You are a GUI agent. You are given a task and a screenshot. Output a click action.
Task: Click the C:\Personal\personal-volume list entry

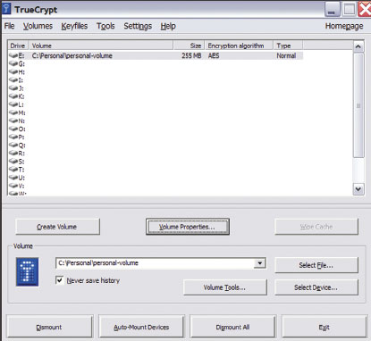click(72, 55)
